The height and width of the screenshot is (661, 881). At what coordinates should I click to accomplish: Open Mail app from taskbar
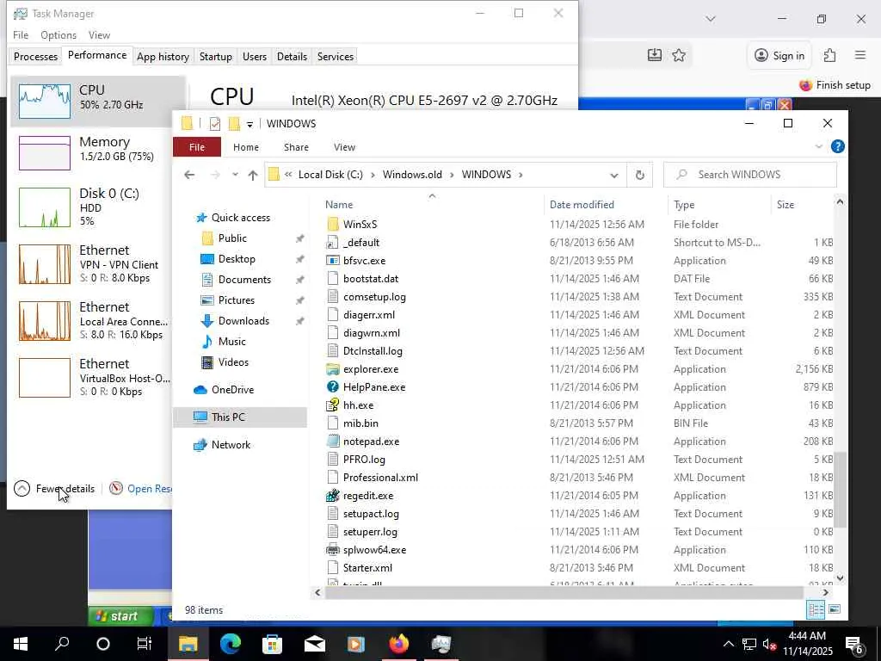click(x=315, y=644)
